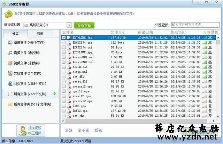Check the AccessMUI.xml checkbox
The image size is (223, 144).
click(64, 62)
